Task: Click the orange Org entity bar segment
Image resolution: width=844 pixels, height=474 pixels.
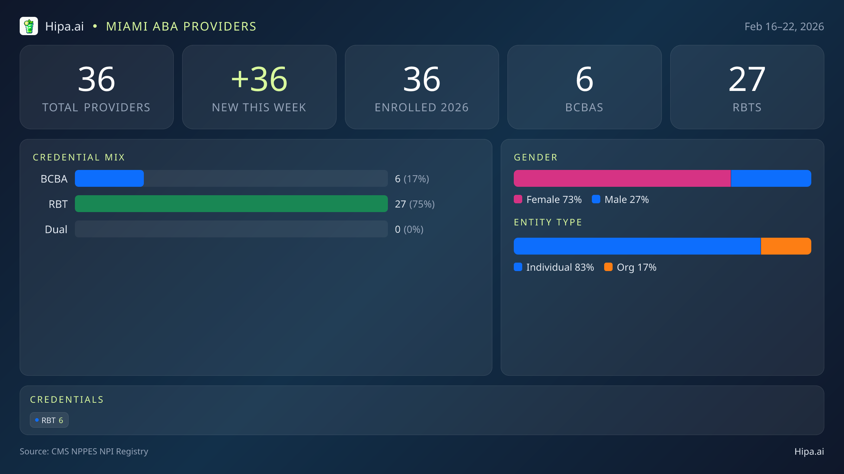Action: (x=786, y=246)
